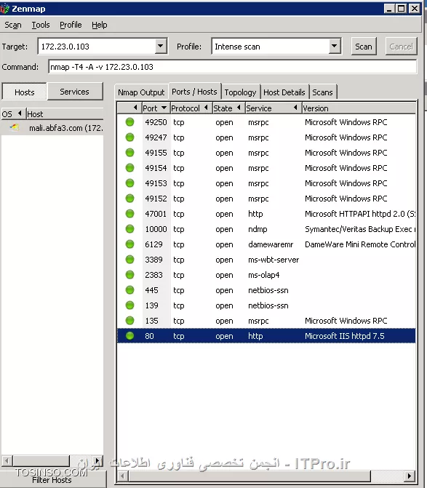Click the DameWare Mini Remote Control version cell
The width and height of the screenshot is (427, 488).
360,244
